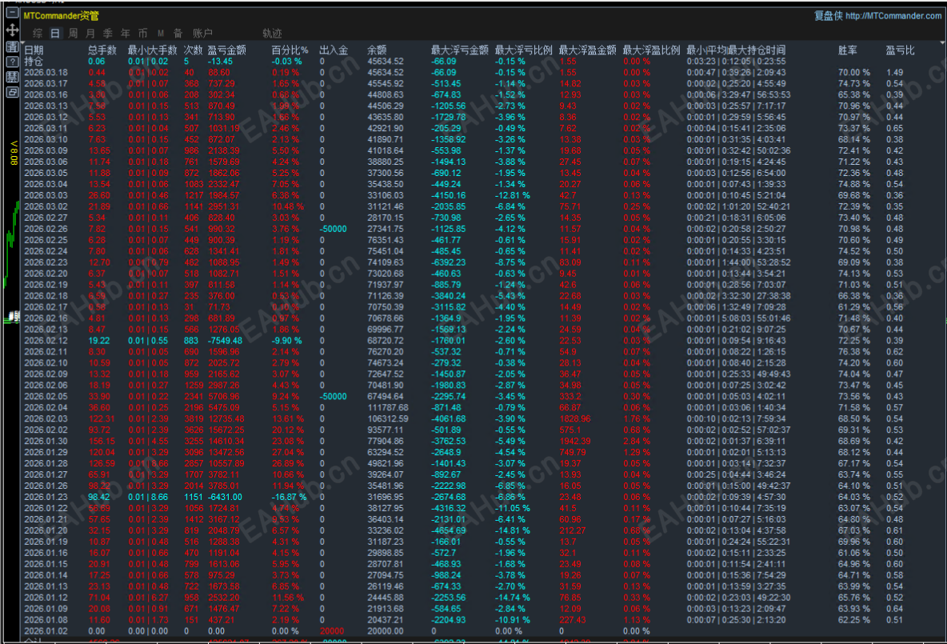Click the 次数 column header

(x=194, y=50)
